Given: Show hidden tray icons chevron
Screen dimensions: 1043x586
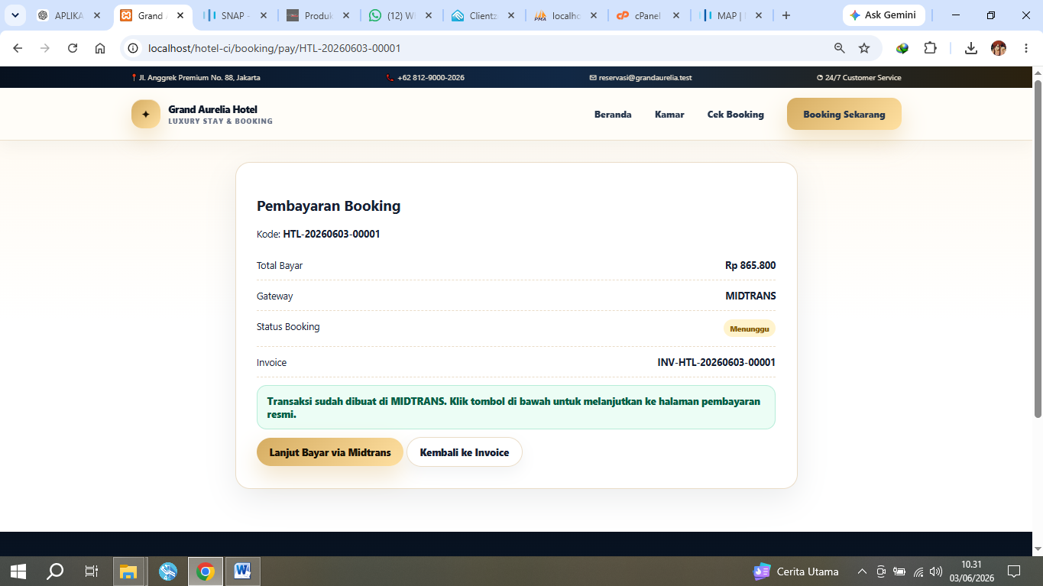Looking at the screenshot, I should (862, 571).
